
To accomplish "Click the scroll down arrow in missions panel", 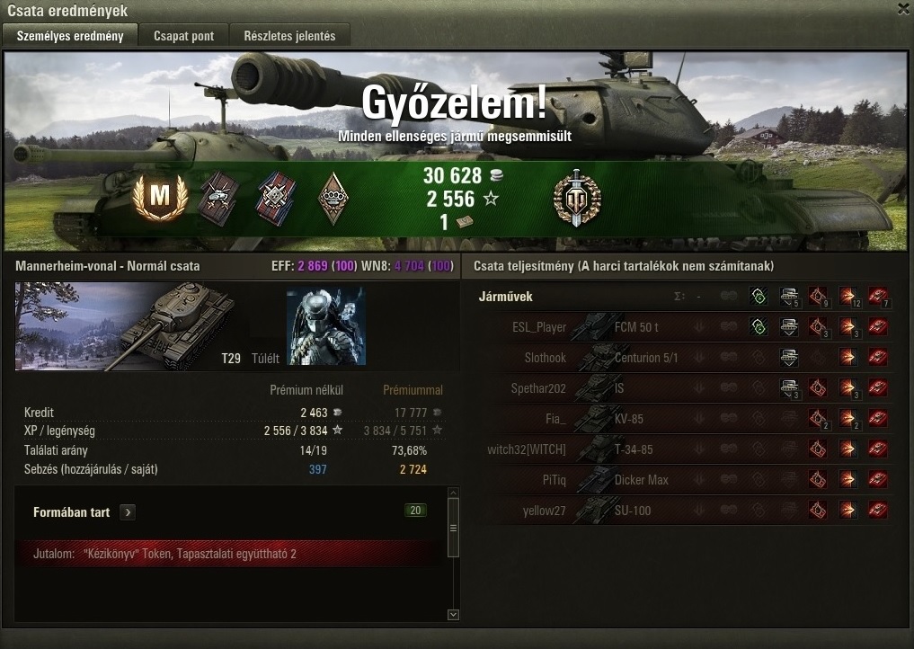I will 453,615.
